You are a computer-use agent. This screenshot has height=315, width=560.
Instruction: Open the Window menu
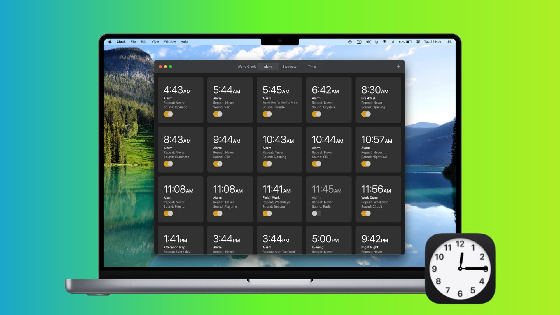(170, 41)
